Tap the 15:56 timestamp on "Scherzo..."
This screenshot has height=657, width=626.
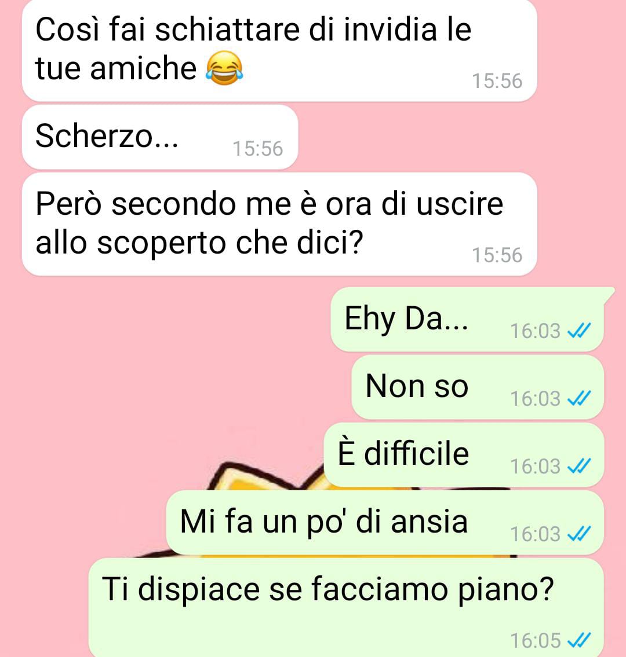coord(257,149)
